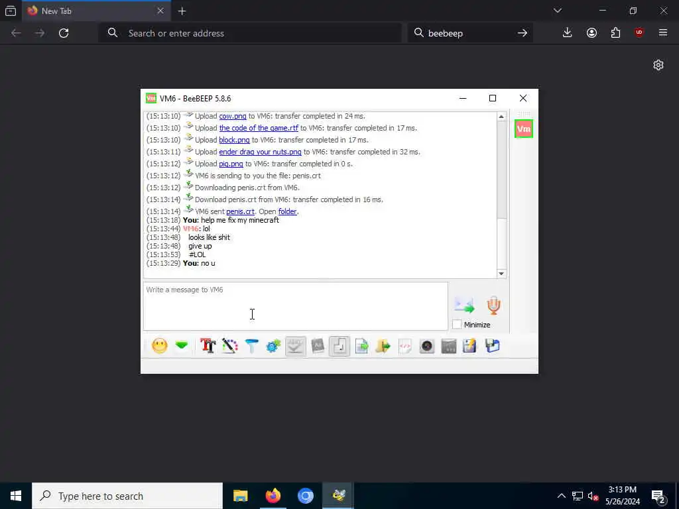Click the dark gray calendar-like toolbar icon
679x509 pixels.
point(449,346)
